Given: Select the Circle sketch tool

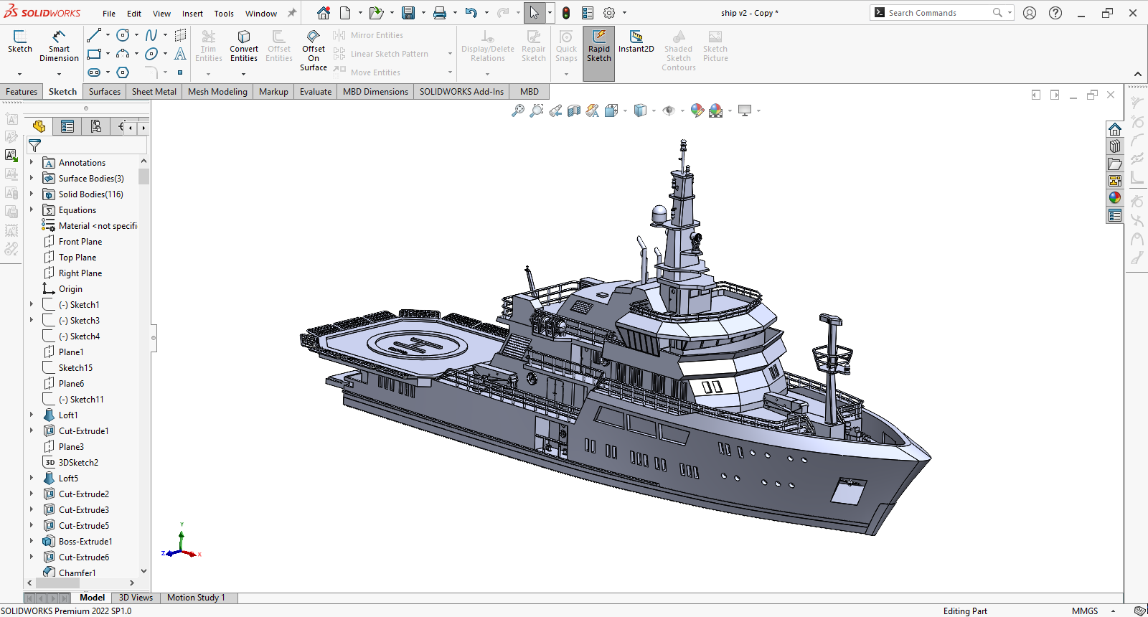Looking at the screenshot, I should (123, 35).
